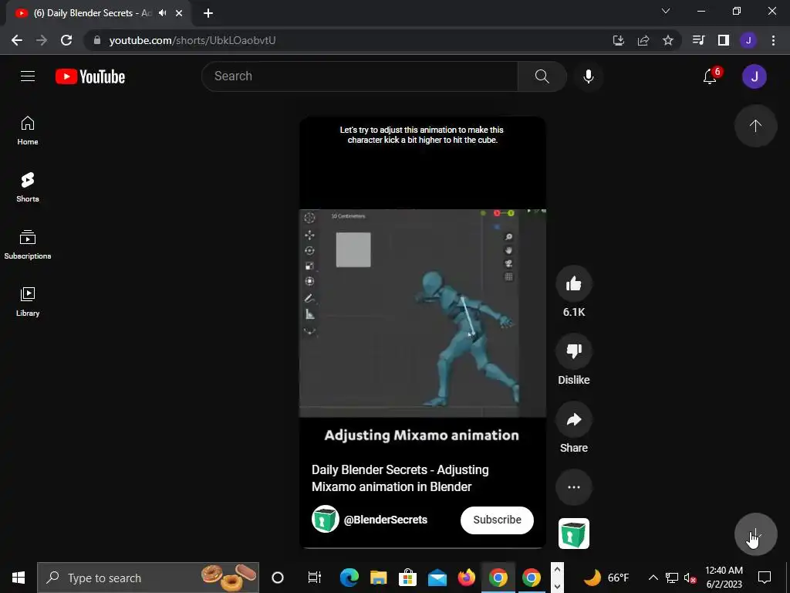This screenshot has height=593, width=790.
Task: Go to Home in the sidebar
Action: coord(28,130)
